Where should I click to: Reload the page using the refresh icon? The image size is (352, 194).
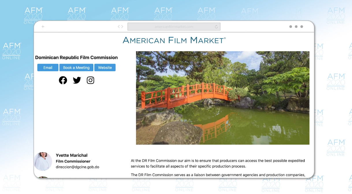tap(216, 27)
